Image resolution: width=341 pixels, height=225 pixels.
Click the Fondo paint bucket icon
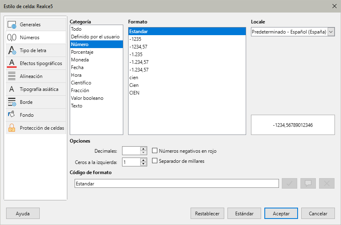(12, 115)
